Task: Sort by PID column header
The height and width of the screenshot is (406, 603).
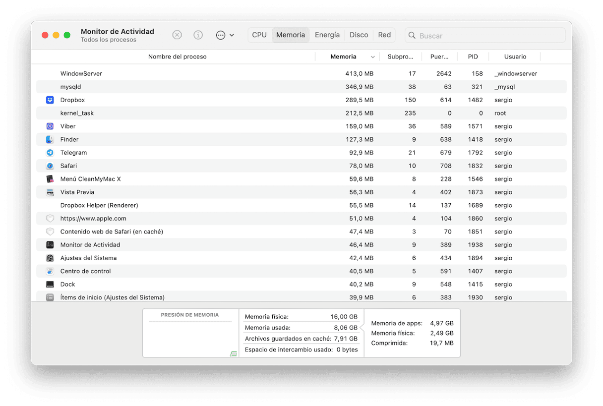Action: [473, 57]
